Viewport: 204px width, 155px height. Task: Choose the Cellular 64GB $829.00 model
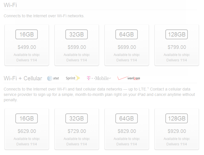coord(127,129)
